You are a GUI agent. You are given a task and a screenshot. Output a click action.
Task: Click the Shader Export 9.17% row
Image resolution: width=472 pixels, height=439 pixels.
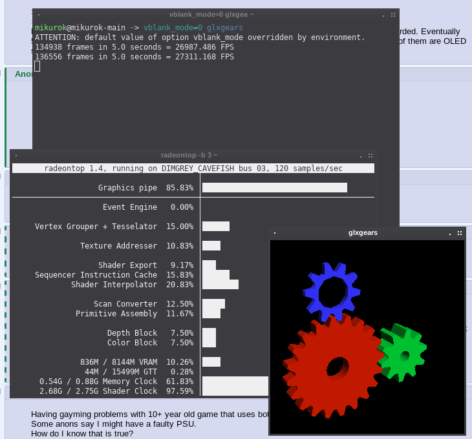pyautogui.click(x=145, y=265)
